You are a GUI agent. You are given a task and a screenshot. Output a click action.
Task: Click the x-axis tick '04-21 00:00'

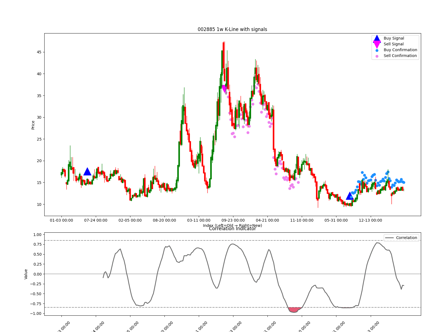coord(267,220)
